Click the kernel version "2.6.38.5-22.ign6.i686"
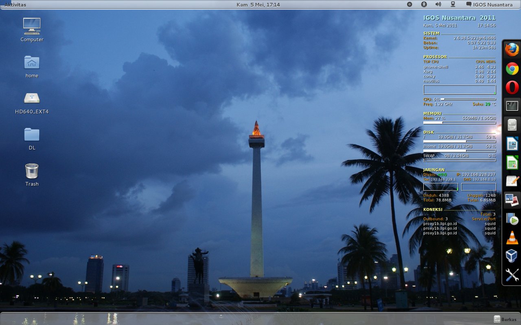The image size is (521, 325). 475,38
